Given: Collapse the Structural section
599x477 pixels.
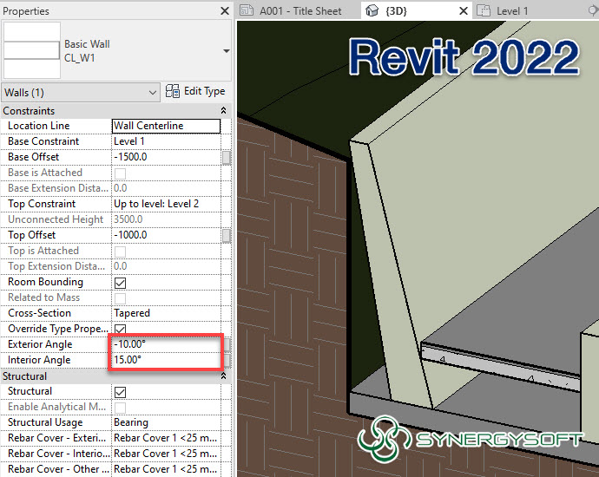Looking at the screenshot, I should [x=224, y=376].
